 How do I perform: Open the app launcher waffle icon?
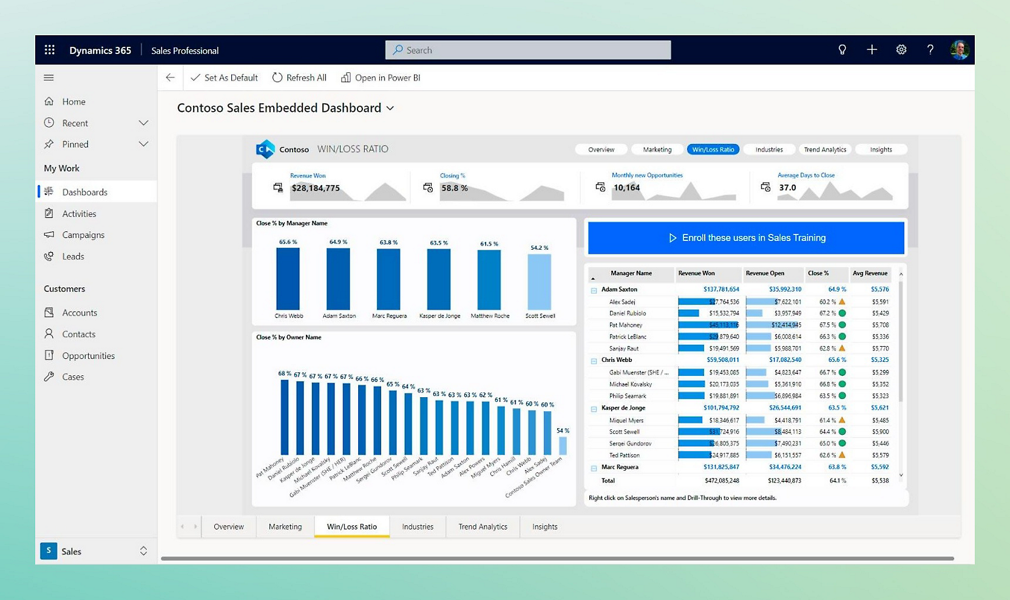(50, 50)
